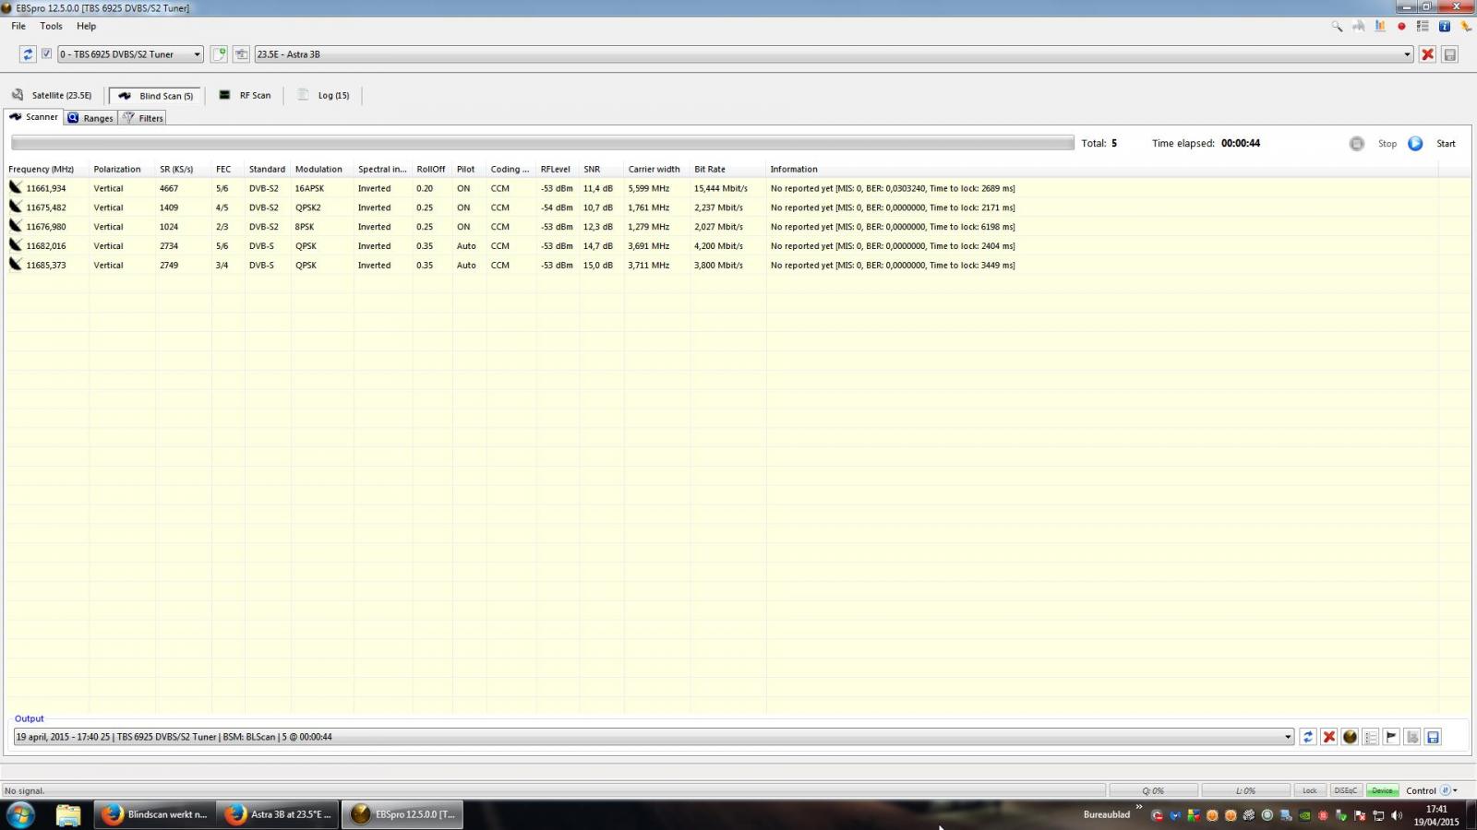Click the blue info icon in top toolbar
This screenshot has width=1477, height=830.
click(1445, 27)
